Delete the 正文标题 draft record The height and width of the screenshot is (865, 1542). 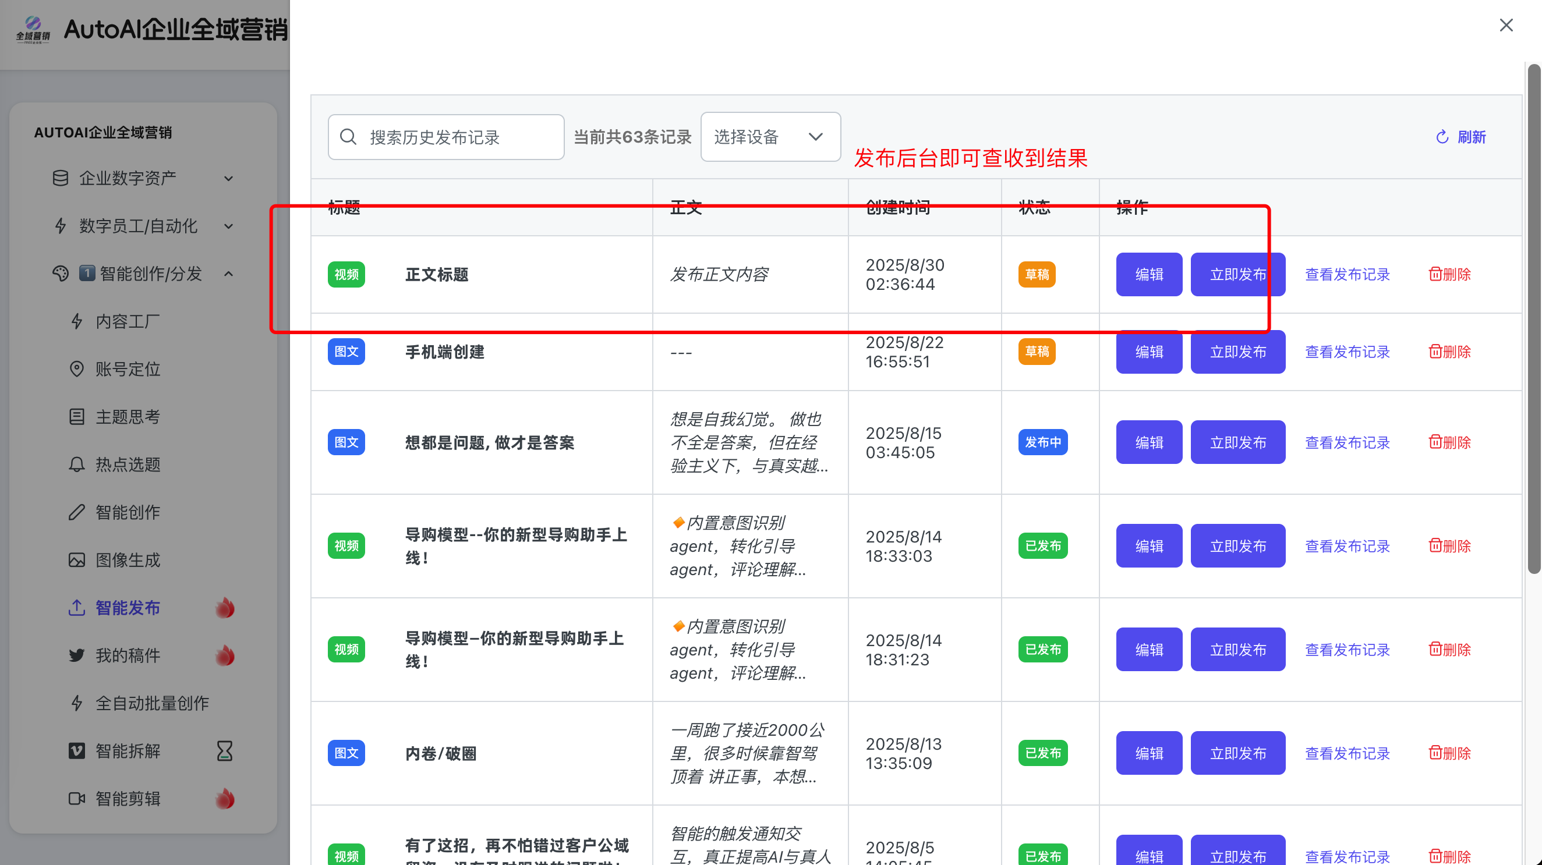[x=1449, y=274]
